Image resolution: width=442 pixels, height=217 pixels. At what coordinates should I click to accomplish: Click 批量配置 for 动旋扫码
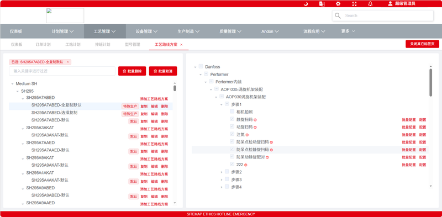[x=409, y=128]
